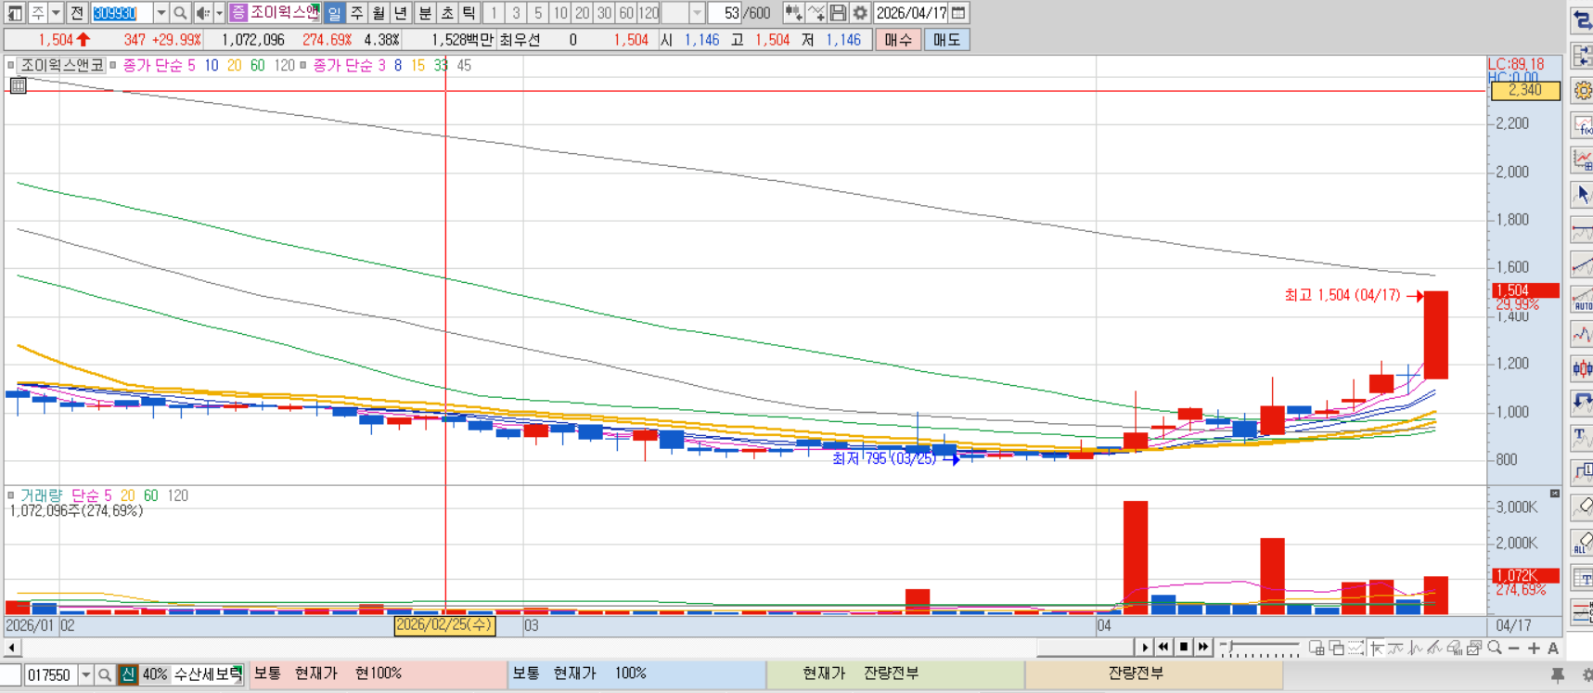
Task: Click the AUTO trendline tool icon
Action: point(1582,300)
